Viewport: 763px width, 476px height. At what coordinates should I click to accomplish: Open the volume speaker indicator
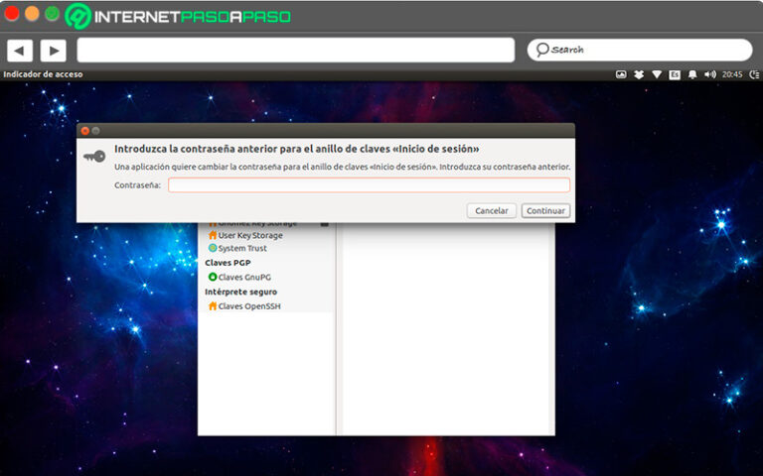(708, 74)
